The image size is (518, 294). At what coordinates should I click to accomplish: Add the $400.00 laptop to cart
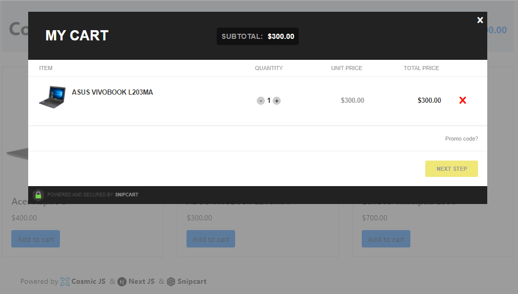click(36, 239)
